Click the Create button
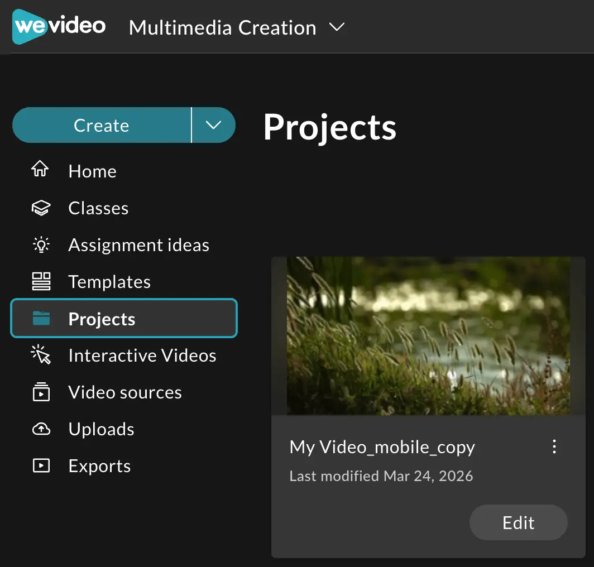This screenshot has width=594, height=567. (102, 126)
